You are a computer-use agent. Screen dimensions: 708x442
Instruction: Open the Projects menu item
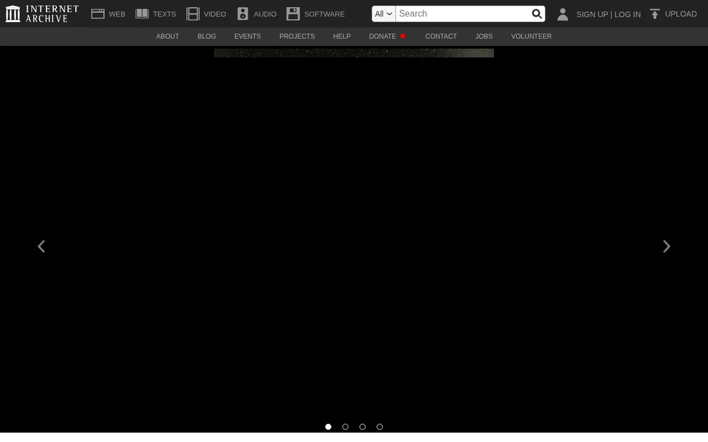pos(297,36)
